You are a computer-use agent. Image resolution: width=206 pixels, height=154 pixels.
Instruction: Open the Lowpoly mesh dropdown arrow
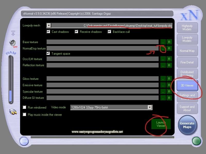pos(49,25)
